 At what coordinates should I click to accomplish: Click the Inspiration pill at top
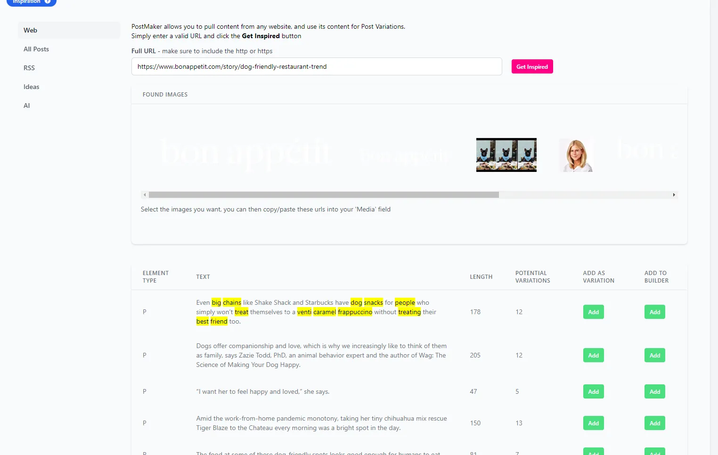[x=31, y=2]
